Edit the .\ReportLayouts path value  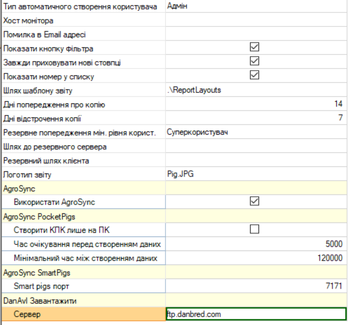(256, 90)
